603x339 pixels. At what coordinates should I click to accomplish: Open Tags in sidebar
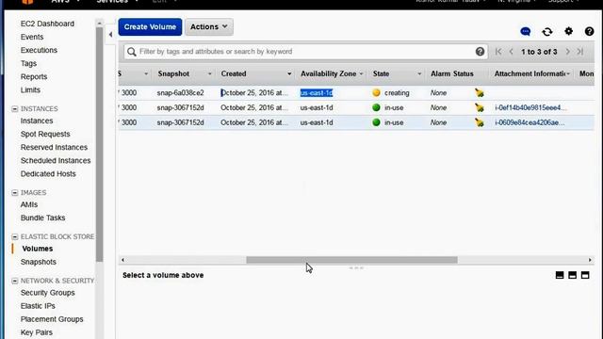tap(28, 63)
